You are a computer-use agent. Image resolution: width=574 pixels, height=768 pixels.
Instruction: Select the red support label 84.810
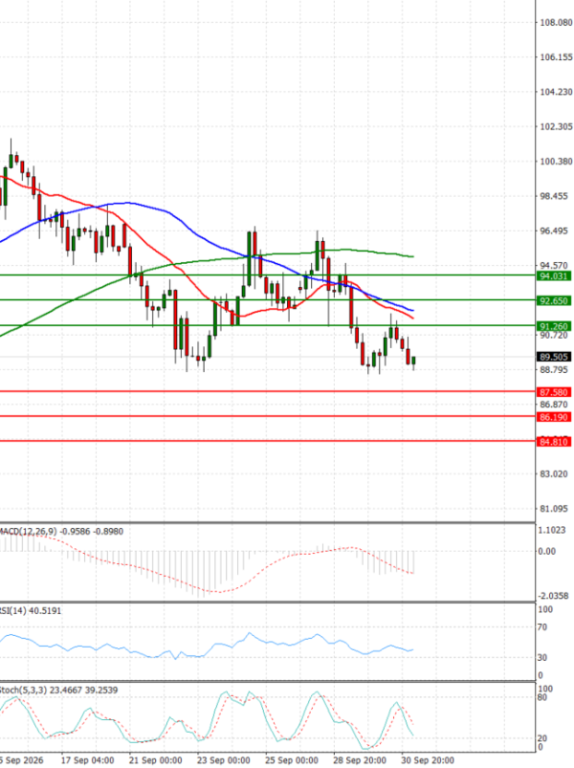coord(554,442)
